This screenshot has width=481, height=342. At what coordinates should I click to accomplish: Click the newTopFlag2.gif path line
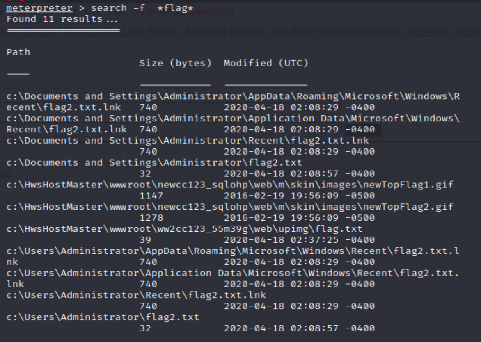point(230,207)
